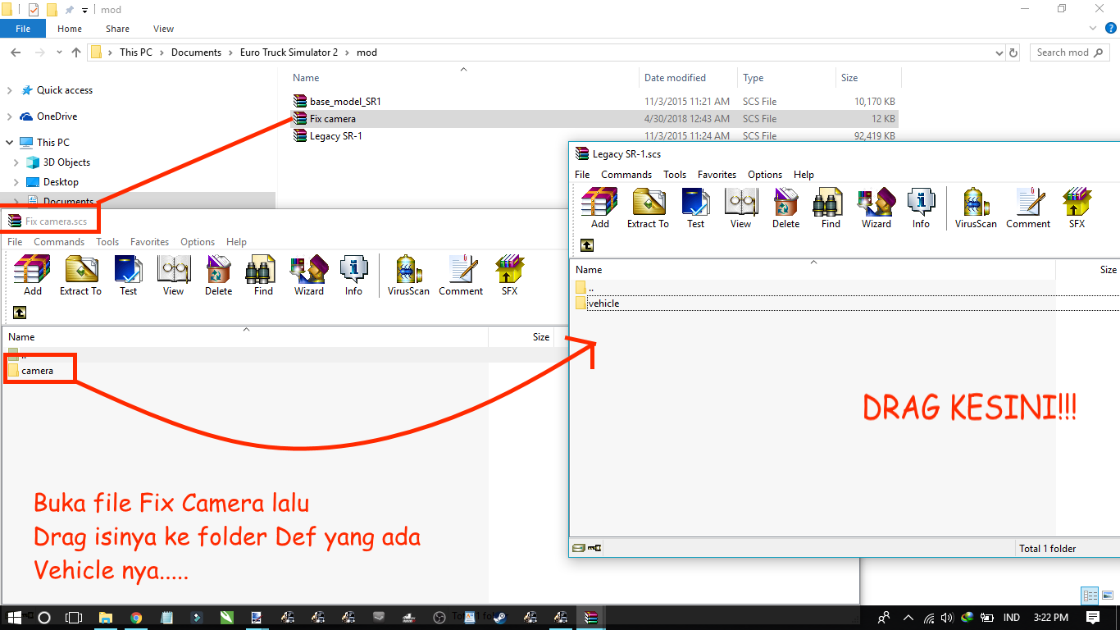Open Task View from taskbar
This screenshot has width=1120, height=630.
point(74,618)
